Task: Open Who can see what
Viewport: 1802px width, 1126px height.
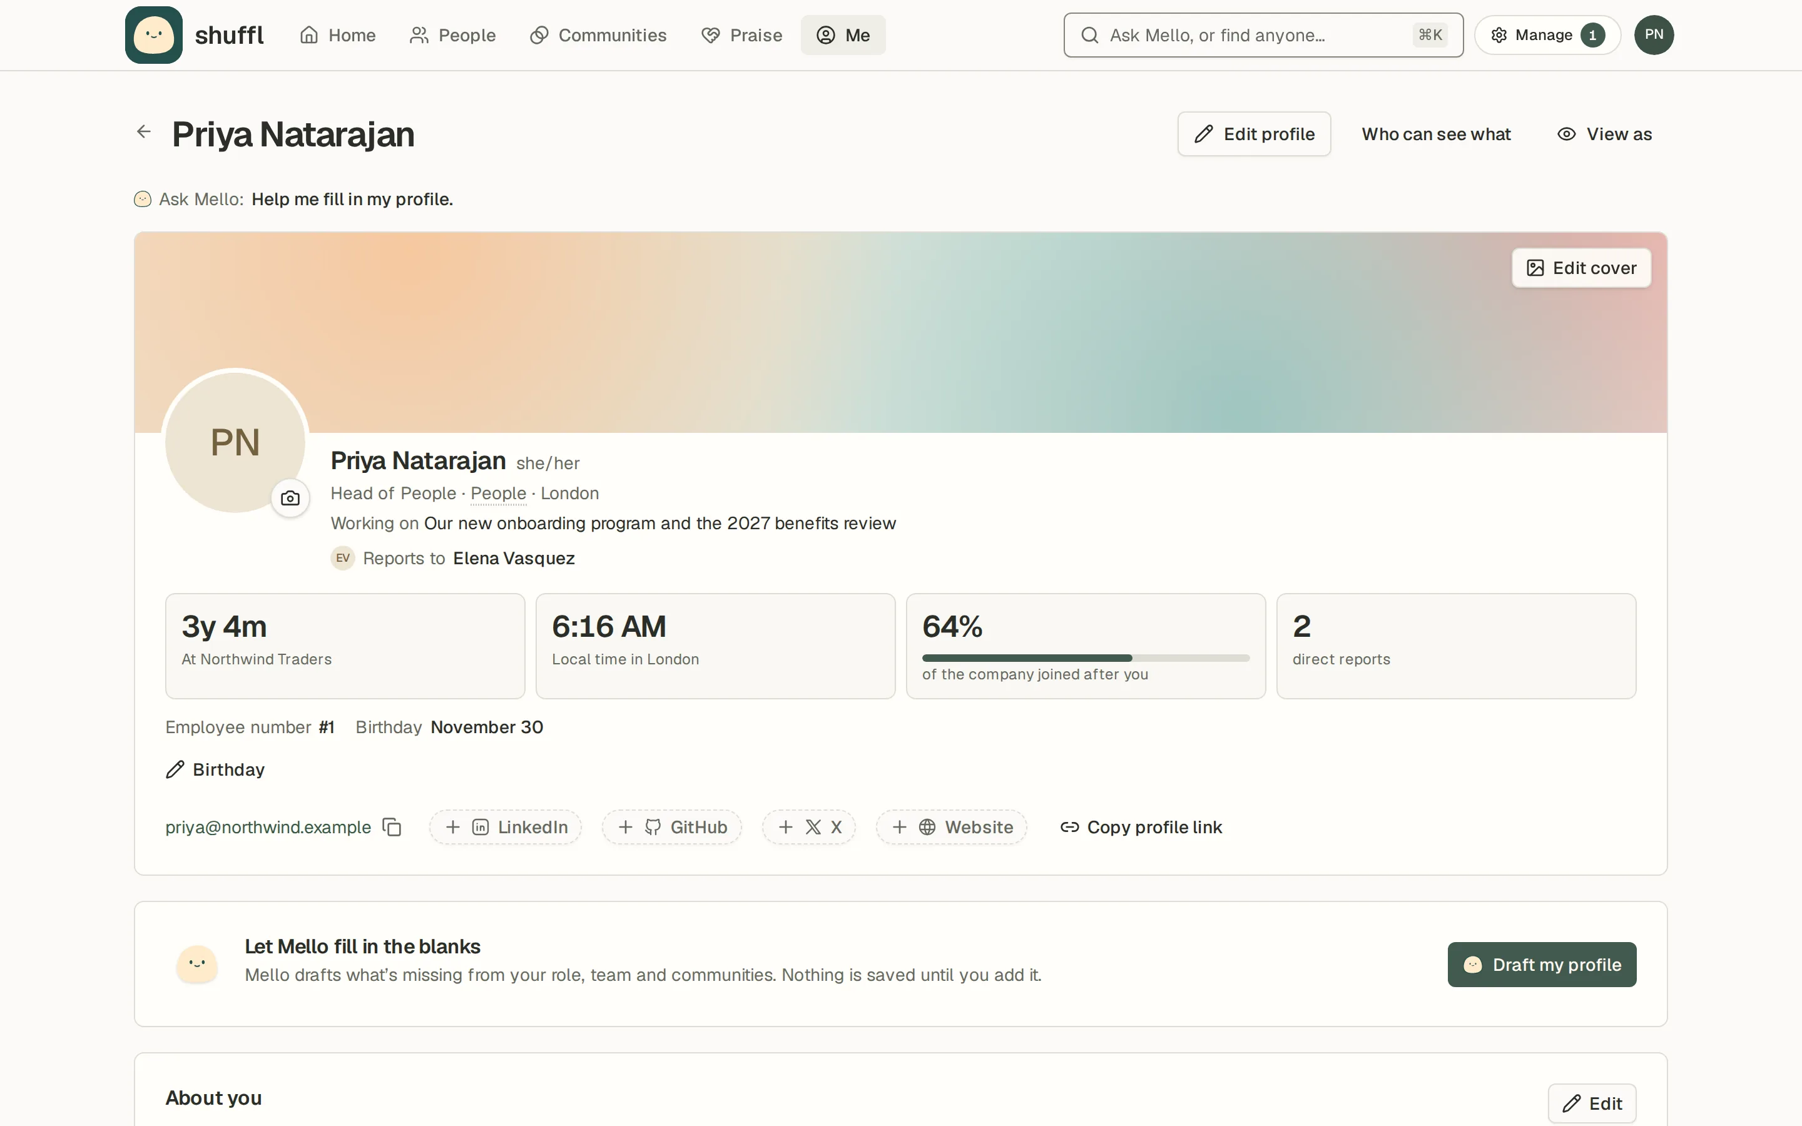Action: [1435, 134]
